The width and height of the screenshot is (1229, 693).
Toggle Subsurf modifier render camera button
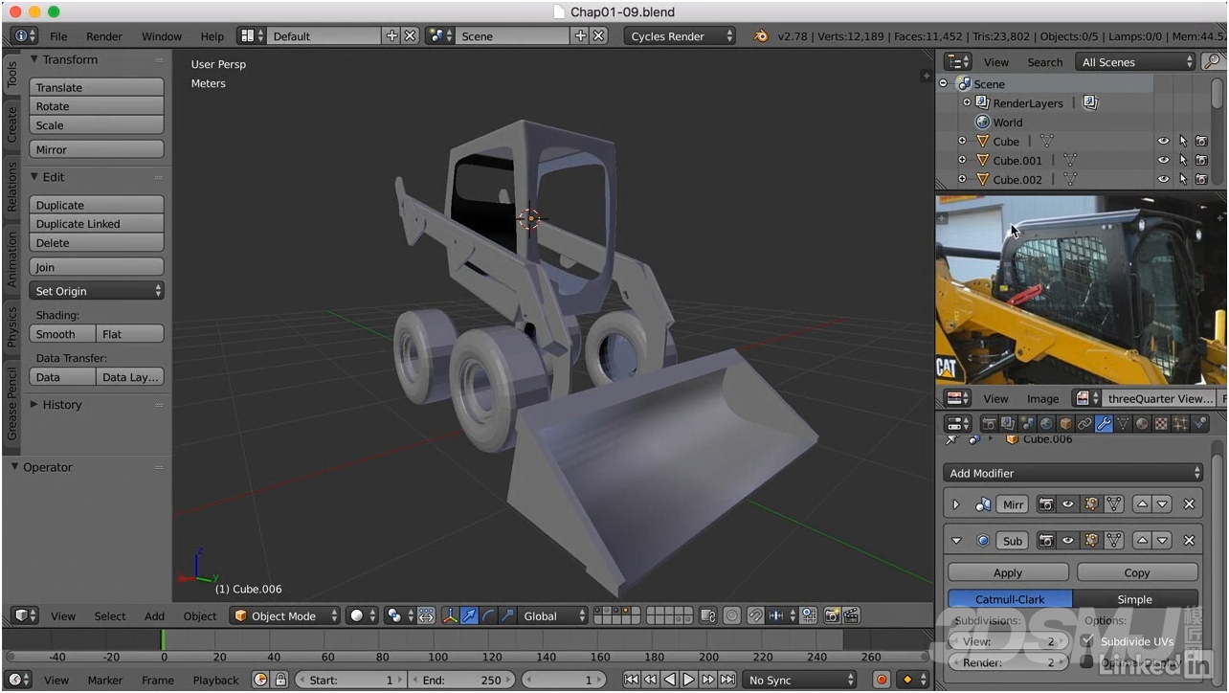[1046, 541]
